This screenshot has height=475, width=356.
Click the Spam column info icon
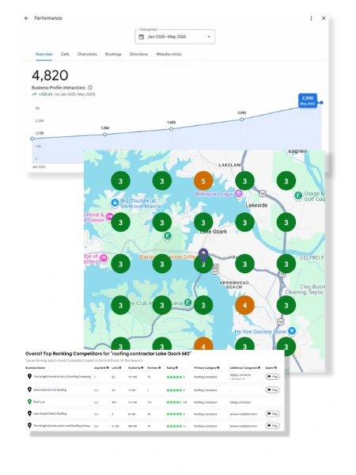coord(275,368)
